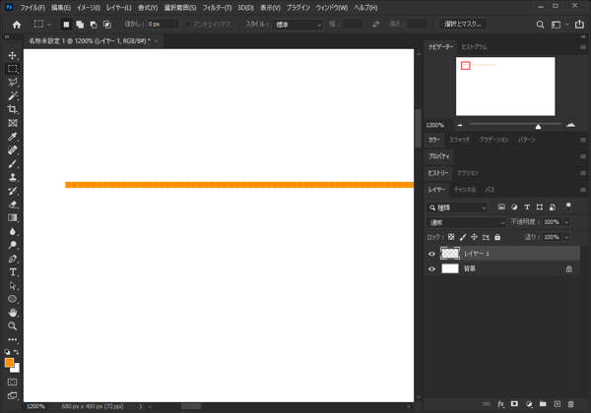Screen dimensions: 591x413
Task: Select the Rectangular Marquee tool
Action: point(13,69)
